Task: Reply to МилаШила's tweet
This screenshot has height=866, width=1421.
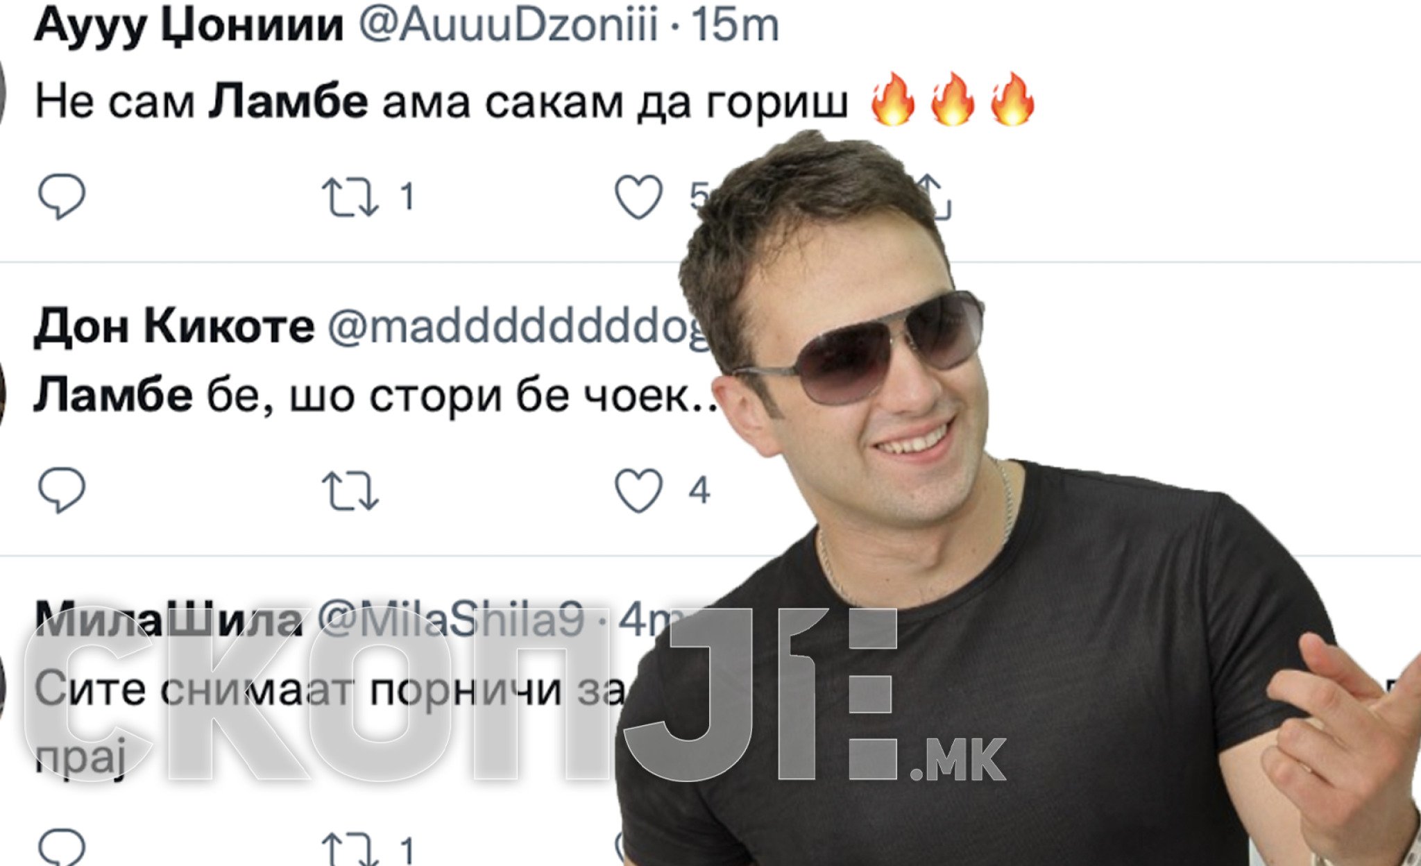Action: click(62, 847)
